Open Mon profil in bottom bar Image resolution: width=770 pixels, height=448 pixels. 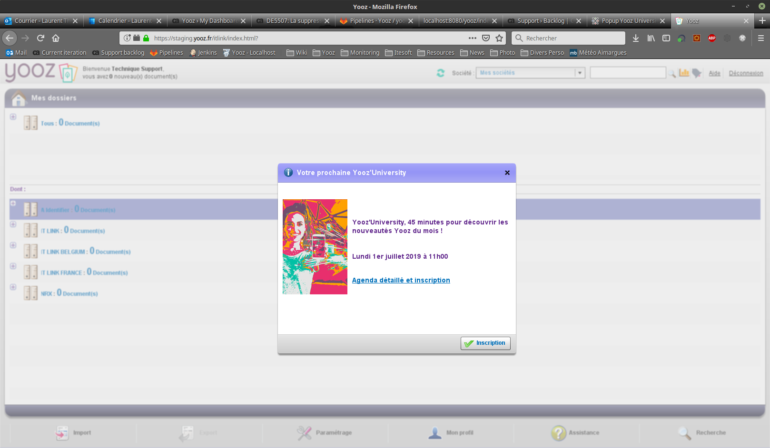(x=451, y=433)
